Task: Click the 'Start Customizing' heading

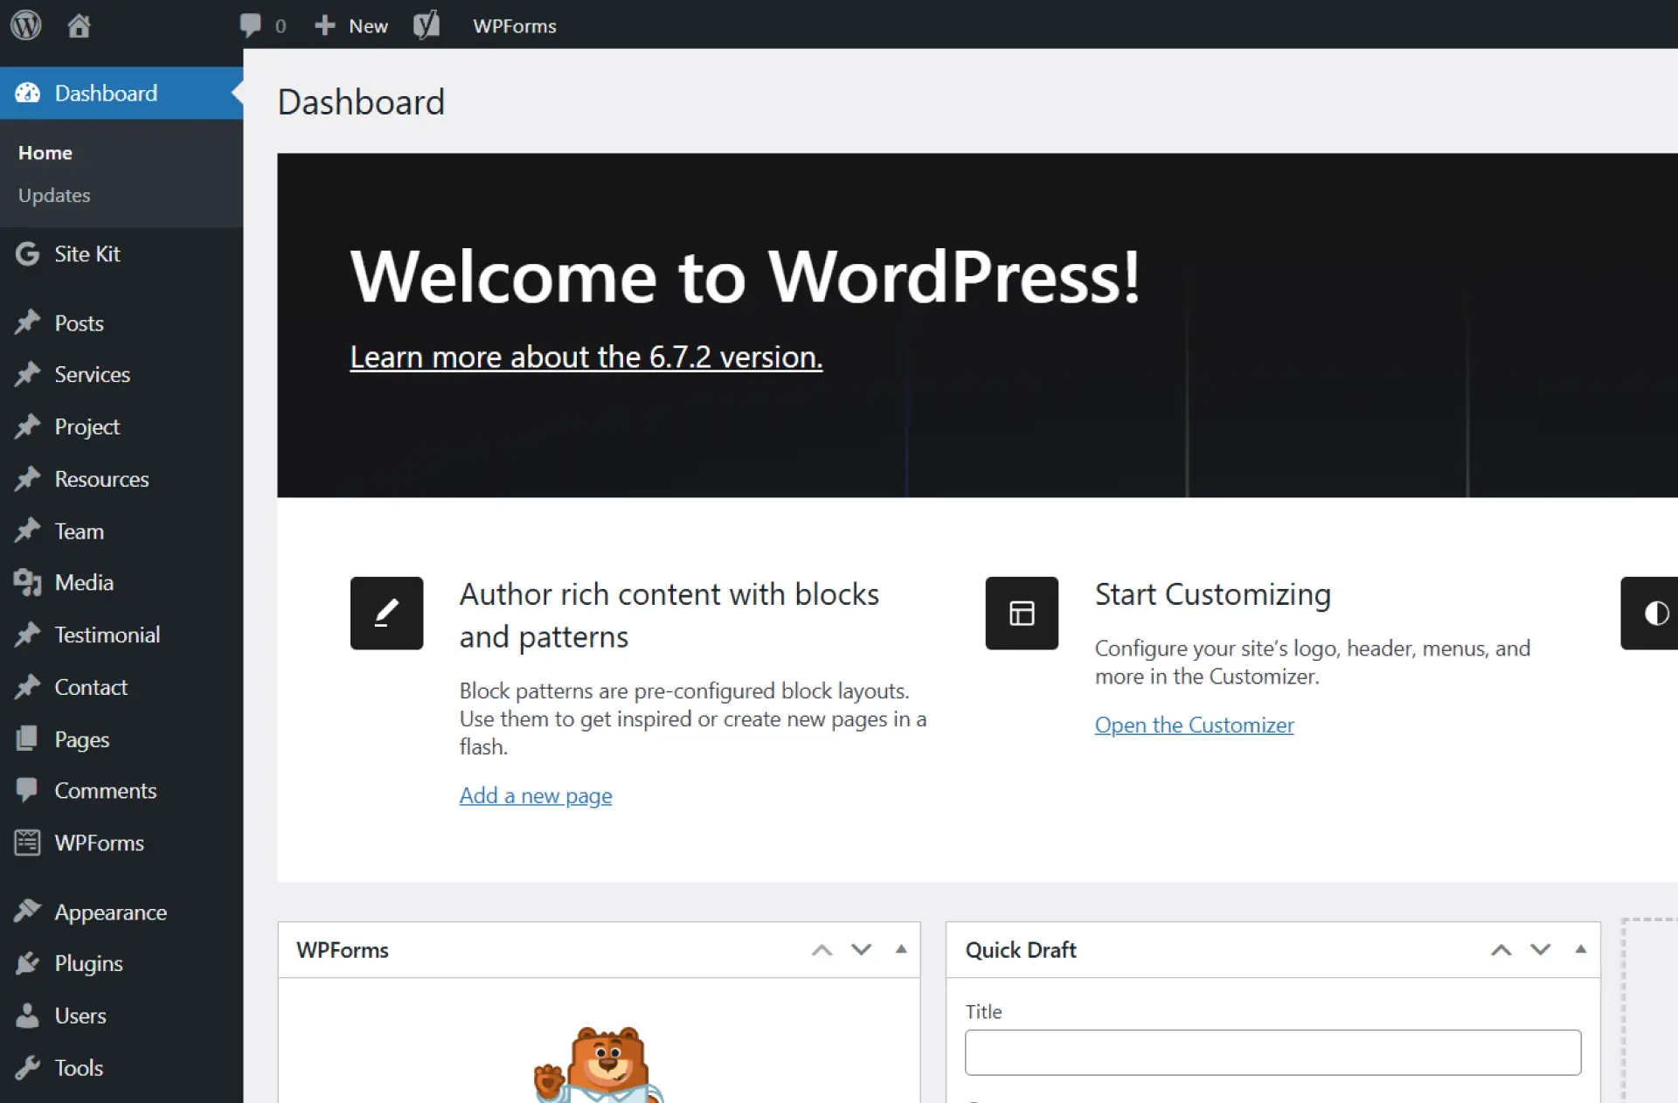Action: point(1213,594)
